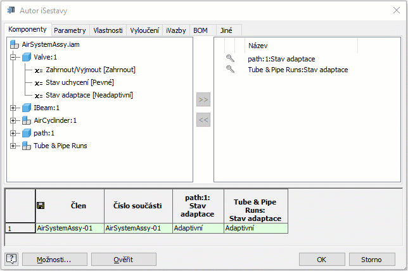Screen dimensions: 408x271
Task: Open the Možnosti... button
Action: tap(54, 260)
